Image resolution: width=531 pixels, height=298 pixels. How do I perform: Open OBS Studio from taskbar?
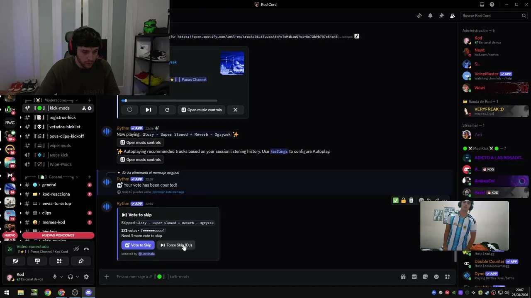[x=75, y=293]
